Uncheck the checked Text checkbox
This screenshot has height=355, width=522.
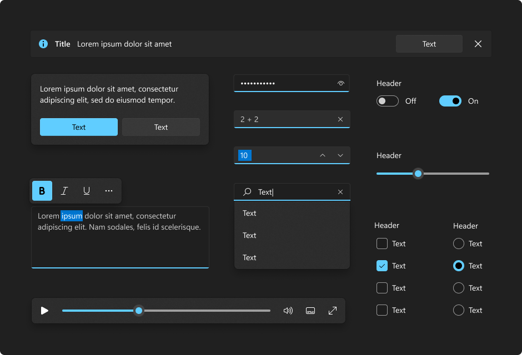(x=382, y=266)
